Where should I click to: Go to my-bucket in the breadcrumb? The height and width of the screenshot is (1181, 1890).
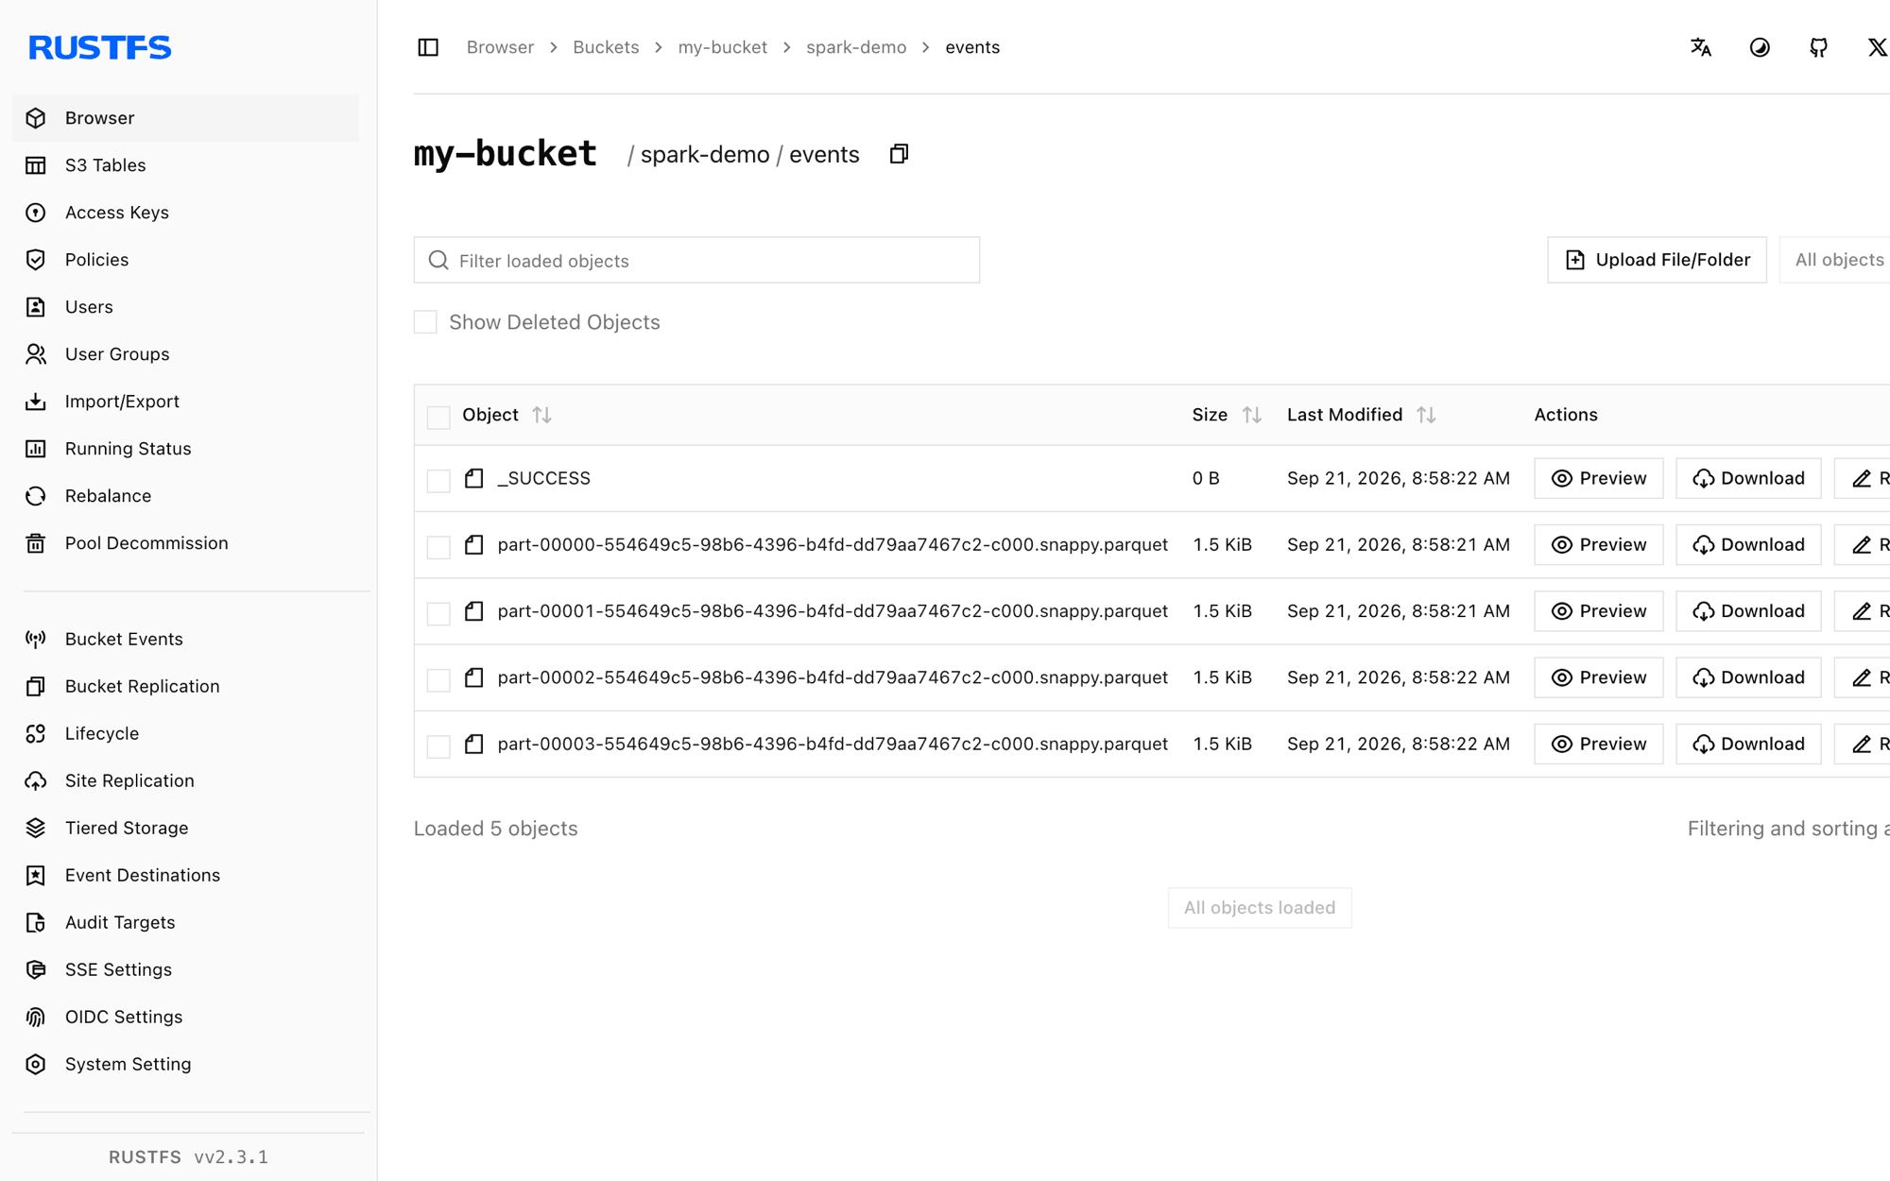click(722, 47)
